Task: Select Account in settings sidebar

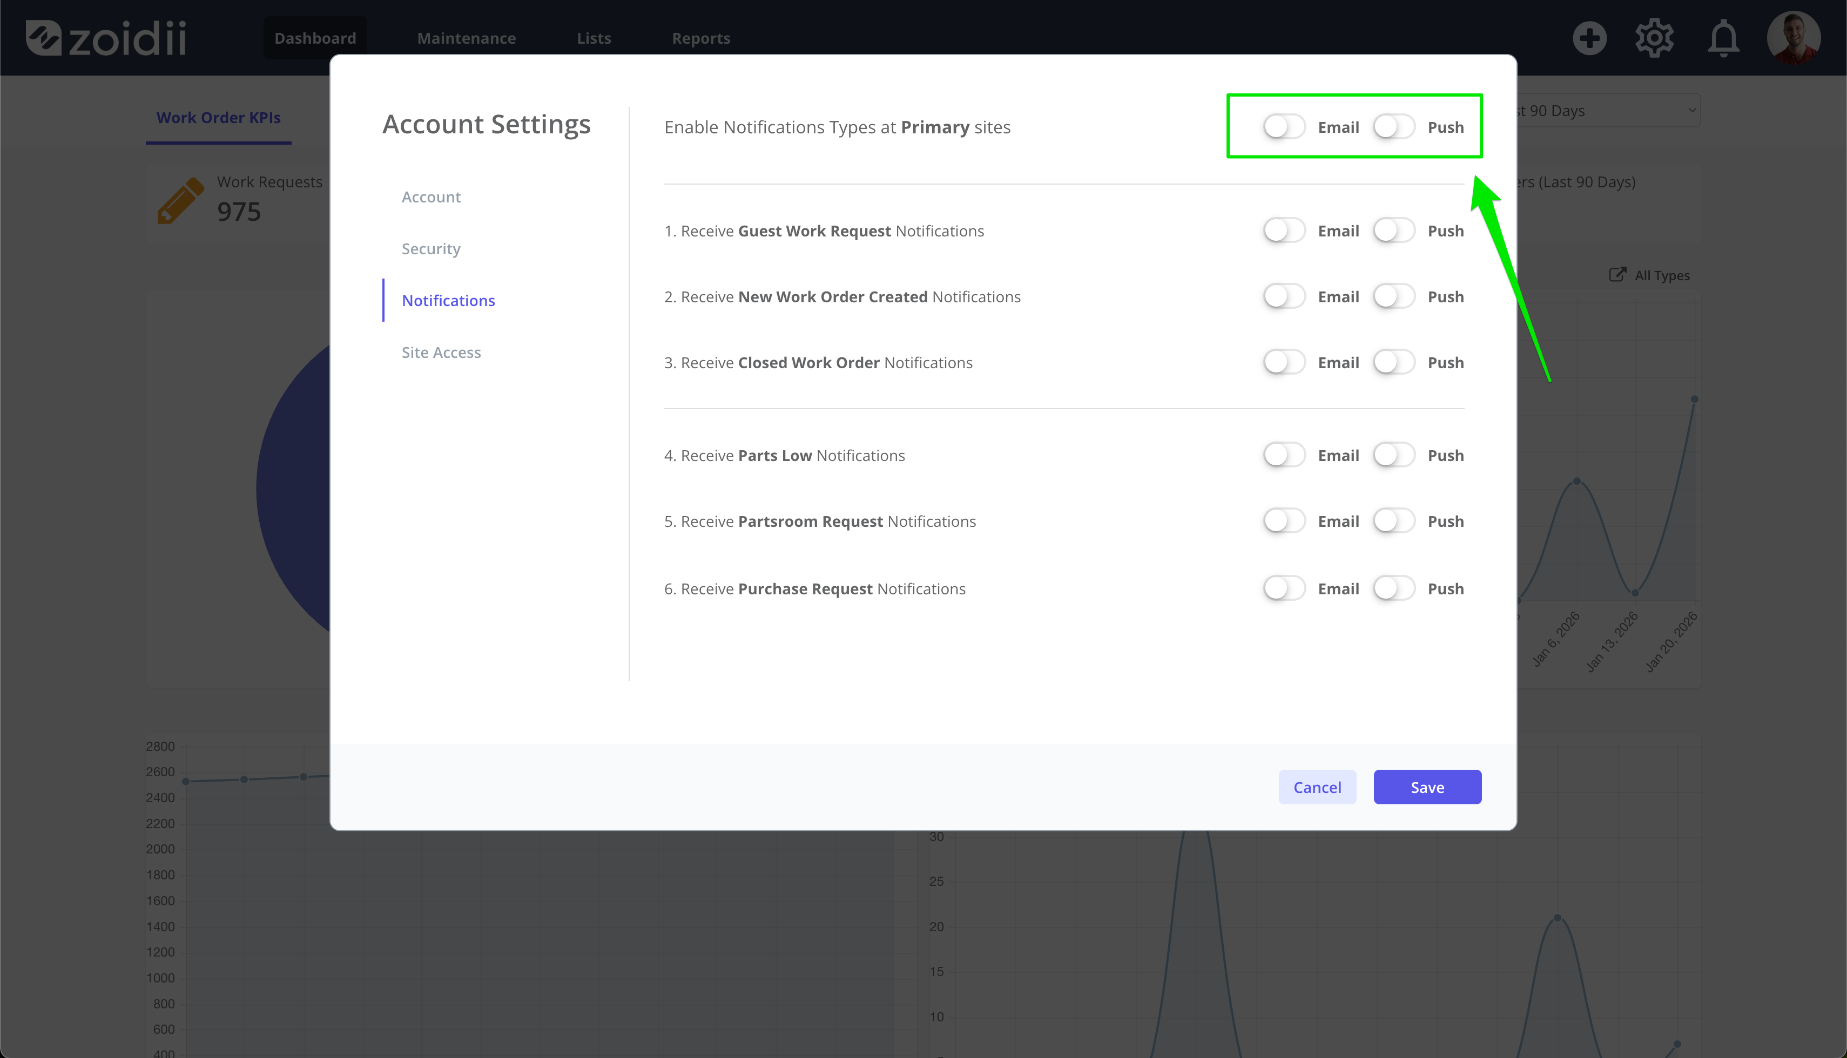Action: coord(431,197)
